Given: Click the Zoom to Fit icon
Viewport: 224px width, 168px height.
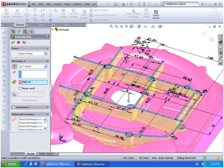Looking at the screenshot, I should (111, 26).
